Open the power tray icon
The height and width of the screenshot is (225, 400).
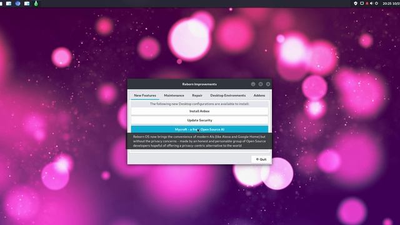point(376,3)
